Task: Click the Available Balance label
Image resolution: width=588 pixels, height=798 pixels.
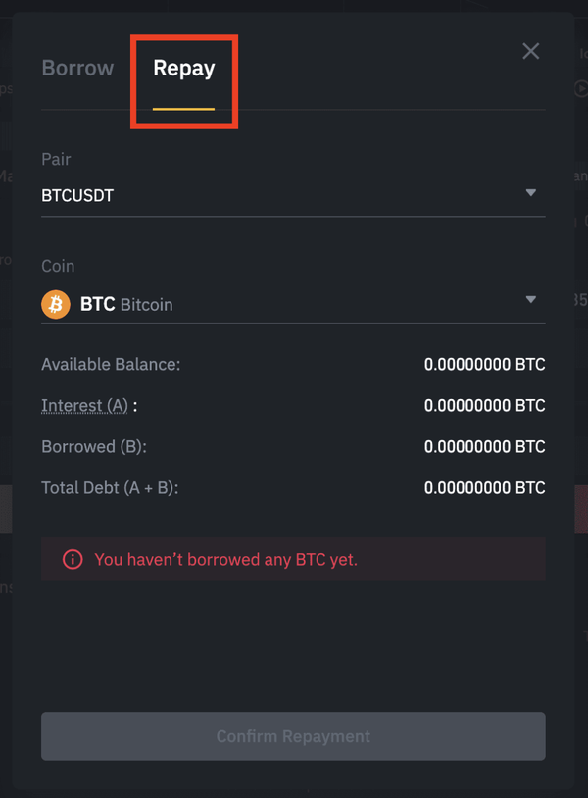Action: tap(111, 364)
